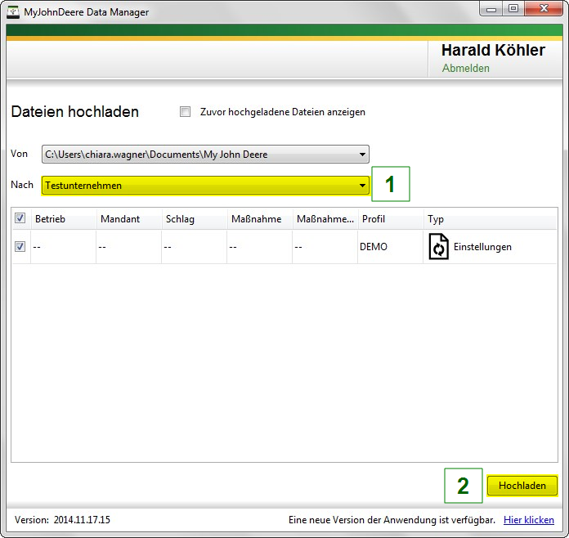569x538 pixels.
Task: Sort by the Betrieb column header
Action: (x=64, y=219)
